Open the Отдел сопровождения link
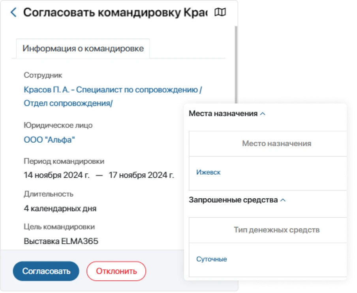The width and height of the screenshot is (357, 293). [67, 103]
